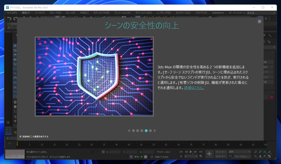Step to previous frame button

186,152
